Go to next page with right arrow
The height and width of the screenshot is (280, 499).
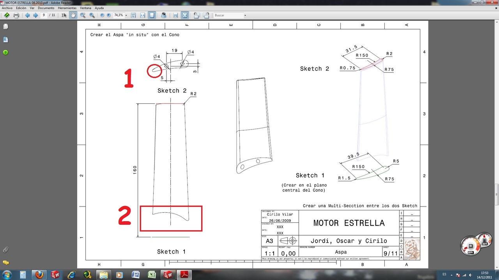tap(35, 15)
